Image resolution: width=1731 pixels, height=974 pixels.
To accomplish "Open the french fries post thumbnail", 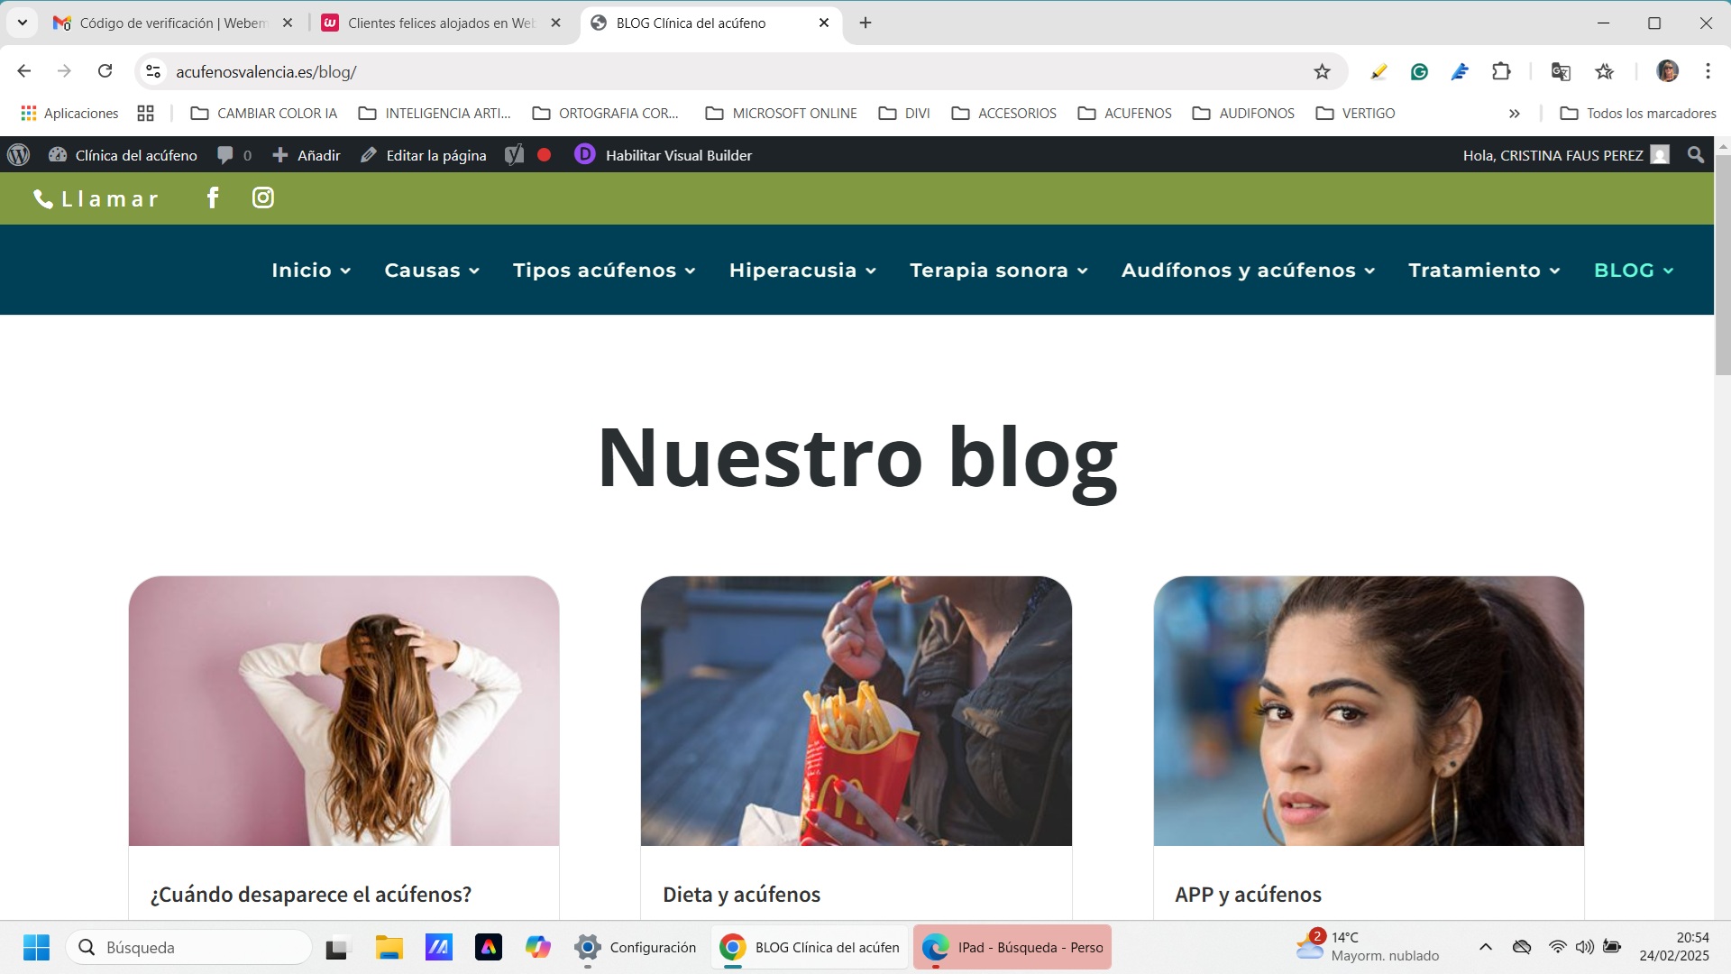I will 856,711.
